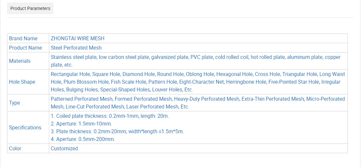Click the Aperture 1.5mm-10mm specification line
Screen dimensions: 361x167
[x=81, y=124]
